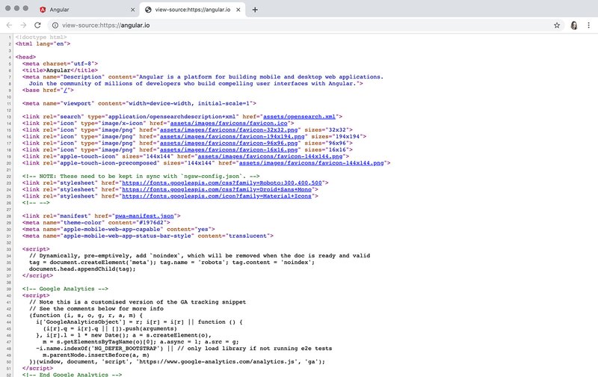Click the apple-mobile-web-app-status-bar-style meta line
The width and height of the screenshot is (598, 377).
[148, 236]
